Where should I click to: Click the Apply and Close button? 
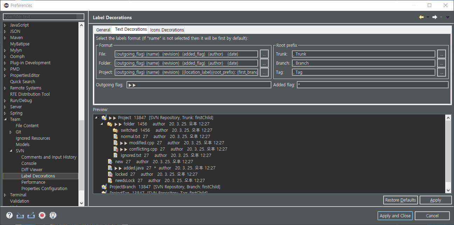click(395, 216)
